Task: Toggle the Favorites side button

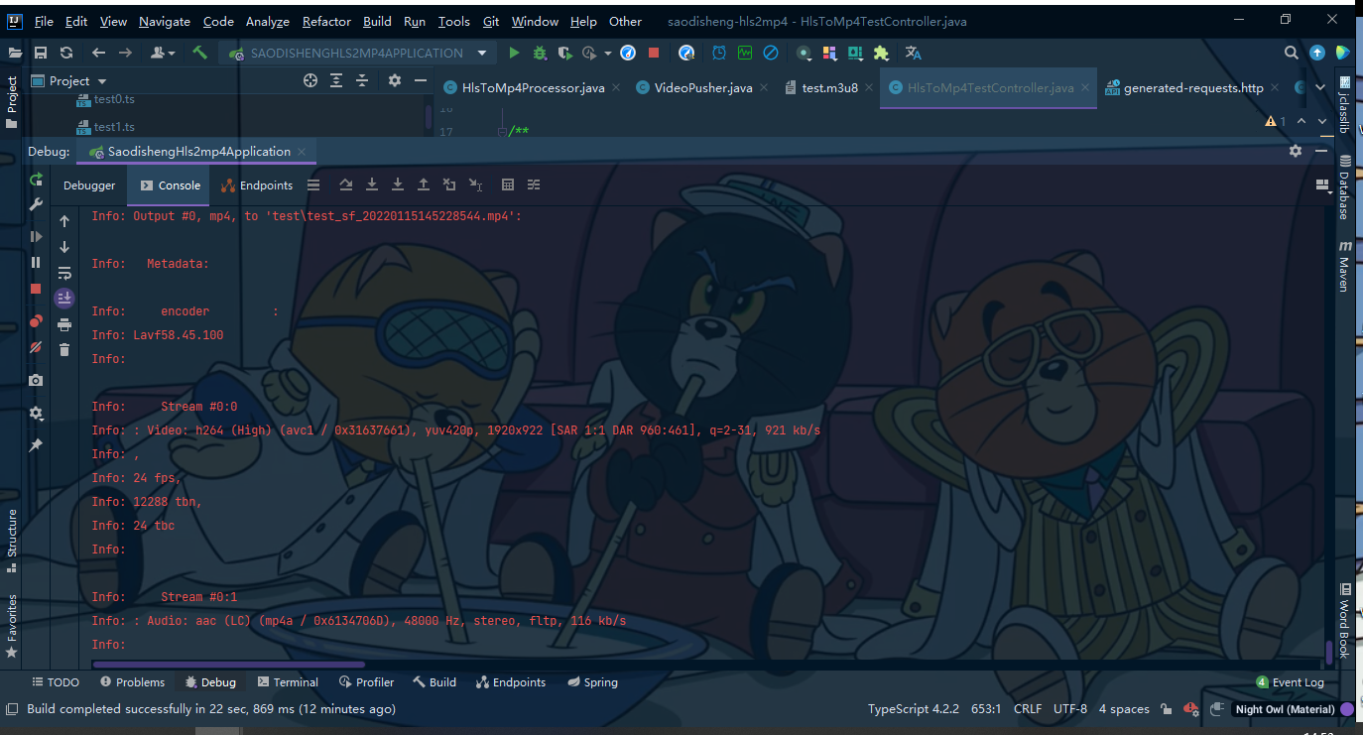Action: pos(12,626)
